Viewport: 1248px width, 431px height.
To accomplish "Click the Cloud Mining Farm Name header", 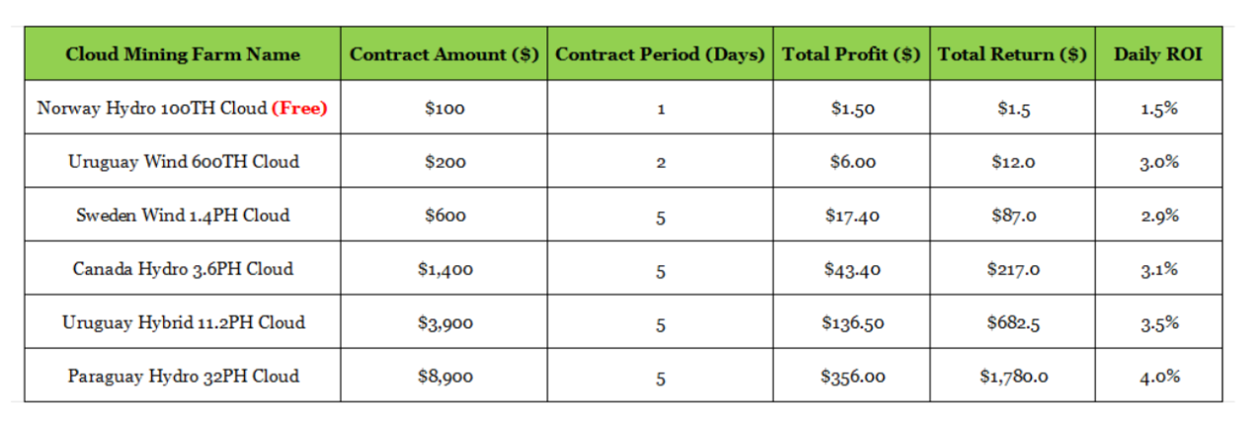I will (183, 54).
